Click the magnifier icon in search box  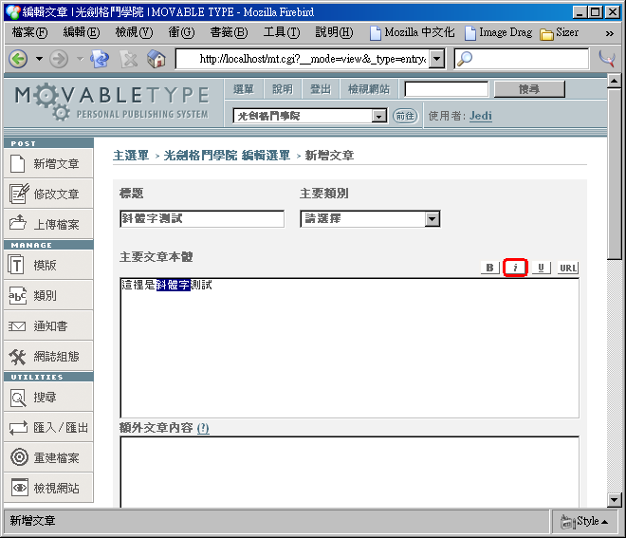click(465, 59)
